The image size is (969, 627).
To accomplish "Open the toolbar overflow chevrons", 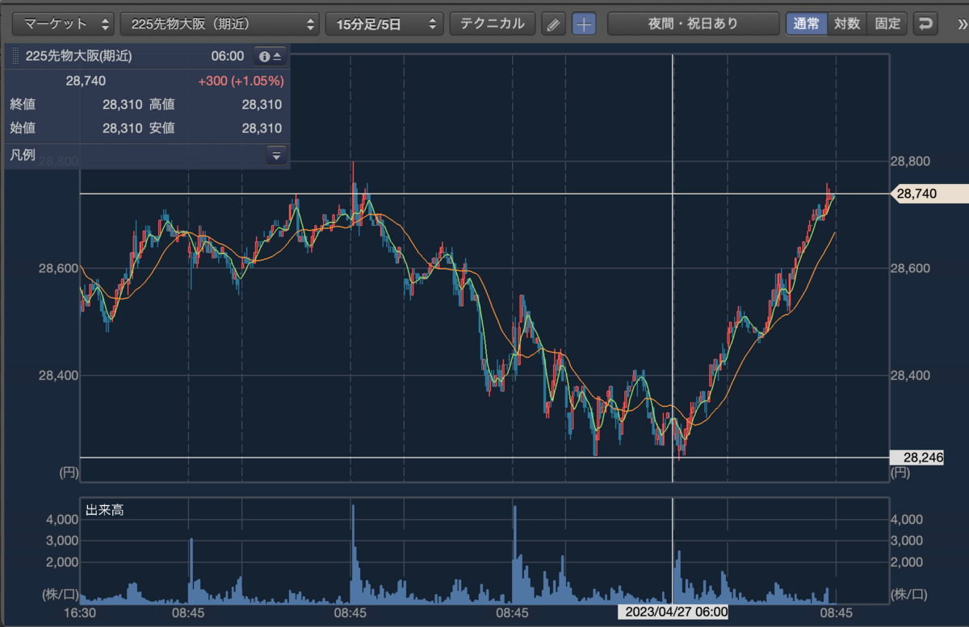I will click(x=960, y=23).
